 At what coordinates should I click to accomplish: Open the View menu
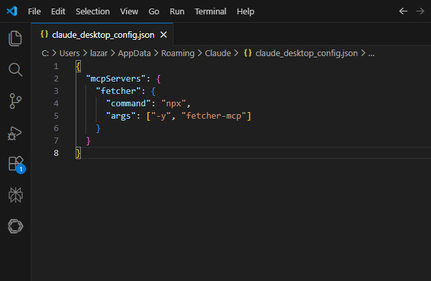point(129,12)
